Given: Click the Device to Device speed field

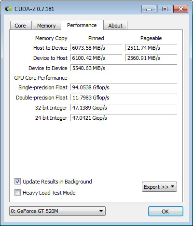Looking at the screenshot, I should click(124, 68).
